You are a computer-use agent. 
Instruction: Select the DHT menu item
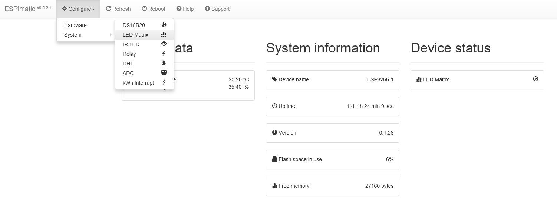(128, 64)
